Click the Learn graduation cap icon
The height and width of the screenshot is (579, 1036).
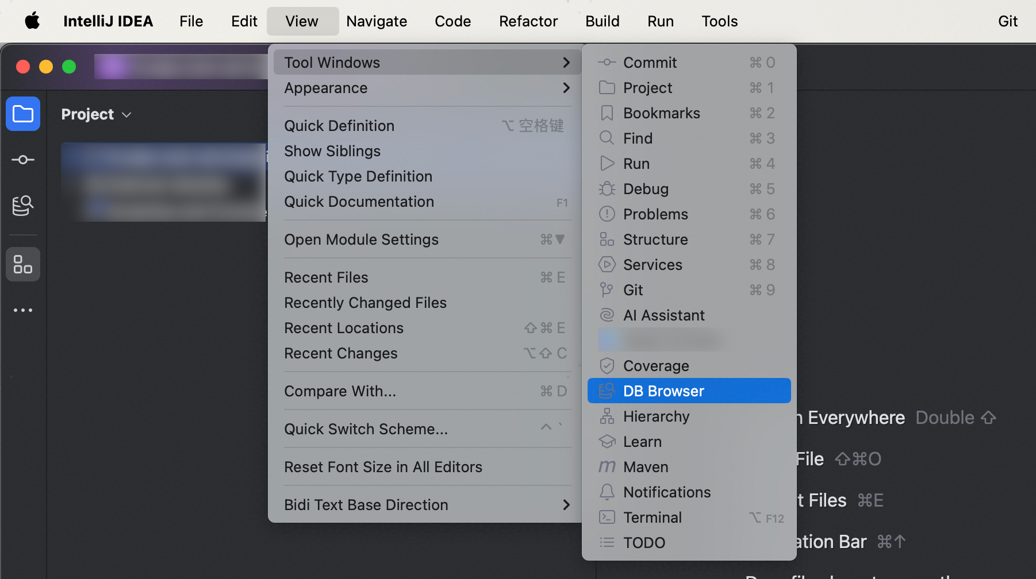coord(607,441)
